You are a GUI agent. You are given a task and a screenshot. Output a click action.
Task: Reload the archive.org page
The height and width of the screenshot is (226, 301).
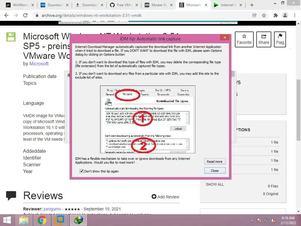pyautogui.click(x=25, y=15)
